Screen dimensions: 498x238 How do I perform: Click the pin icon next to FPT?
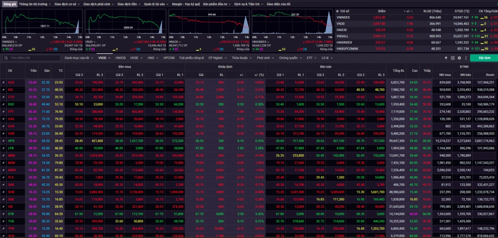coord(3,111)
